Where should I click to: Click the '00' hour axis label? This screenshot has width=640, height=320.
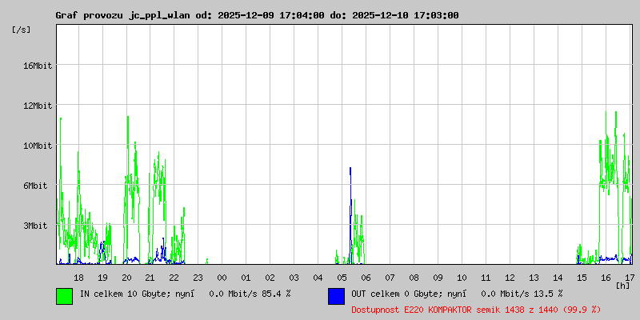tap(222, 278)
